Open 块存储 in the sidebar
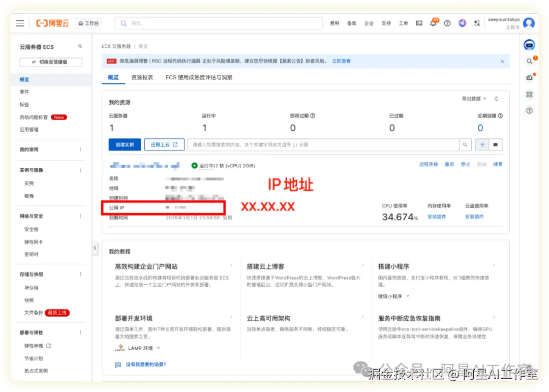This screenshot has width=549, height=392. (31, 287)
